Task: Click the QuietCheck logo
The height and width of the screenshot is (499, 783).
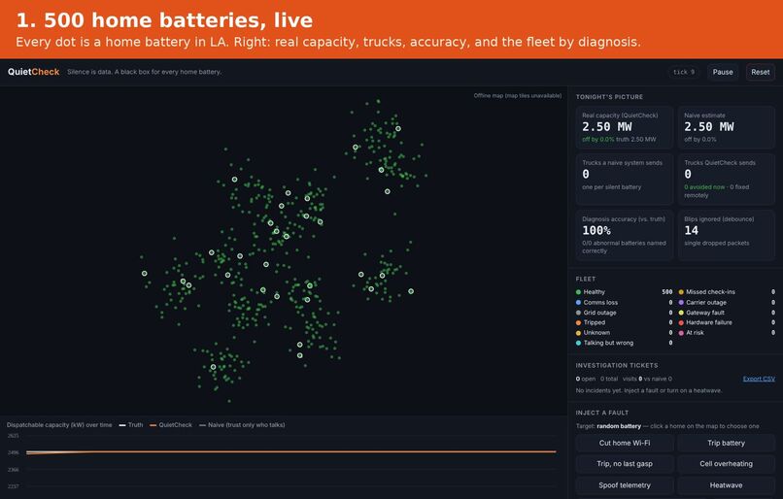Action: 33,72
